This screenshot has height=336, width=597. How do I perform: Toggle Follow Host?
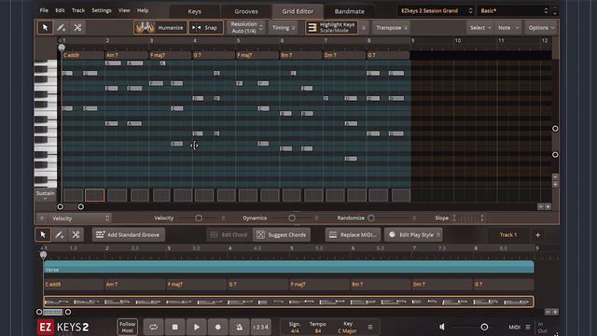(127, 327)
